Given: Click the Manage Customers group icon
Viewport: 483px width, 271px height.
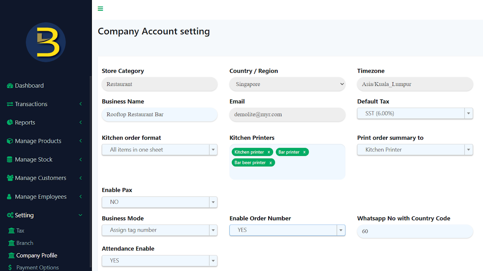Looking at the screenshot, I should [x=10, y=178].
